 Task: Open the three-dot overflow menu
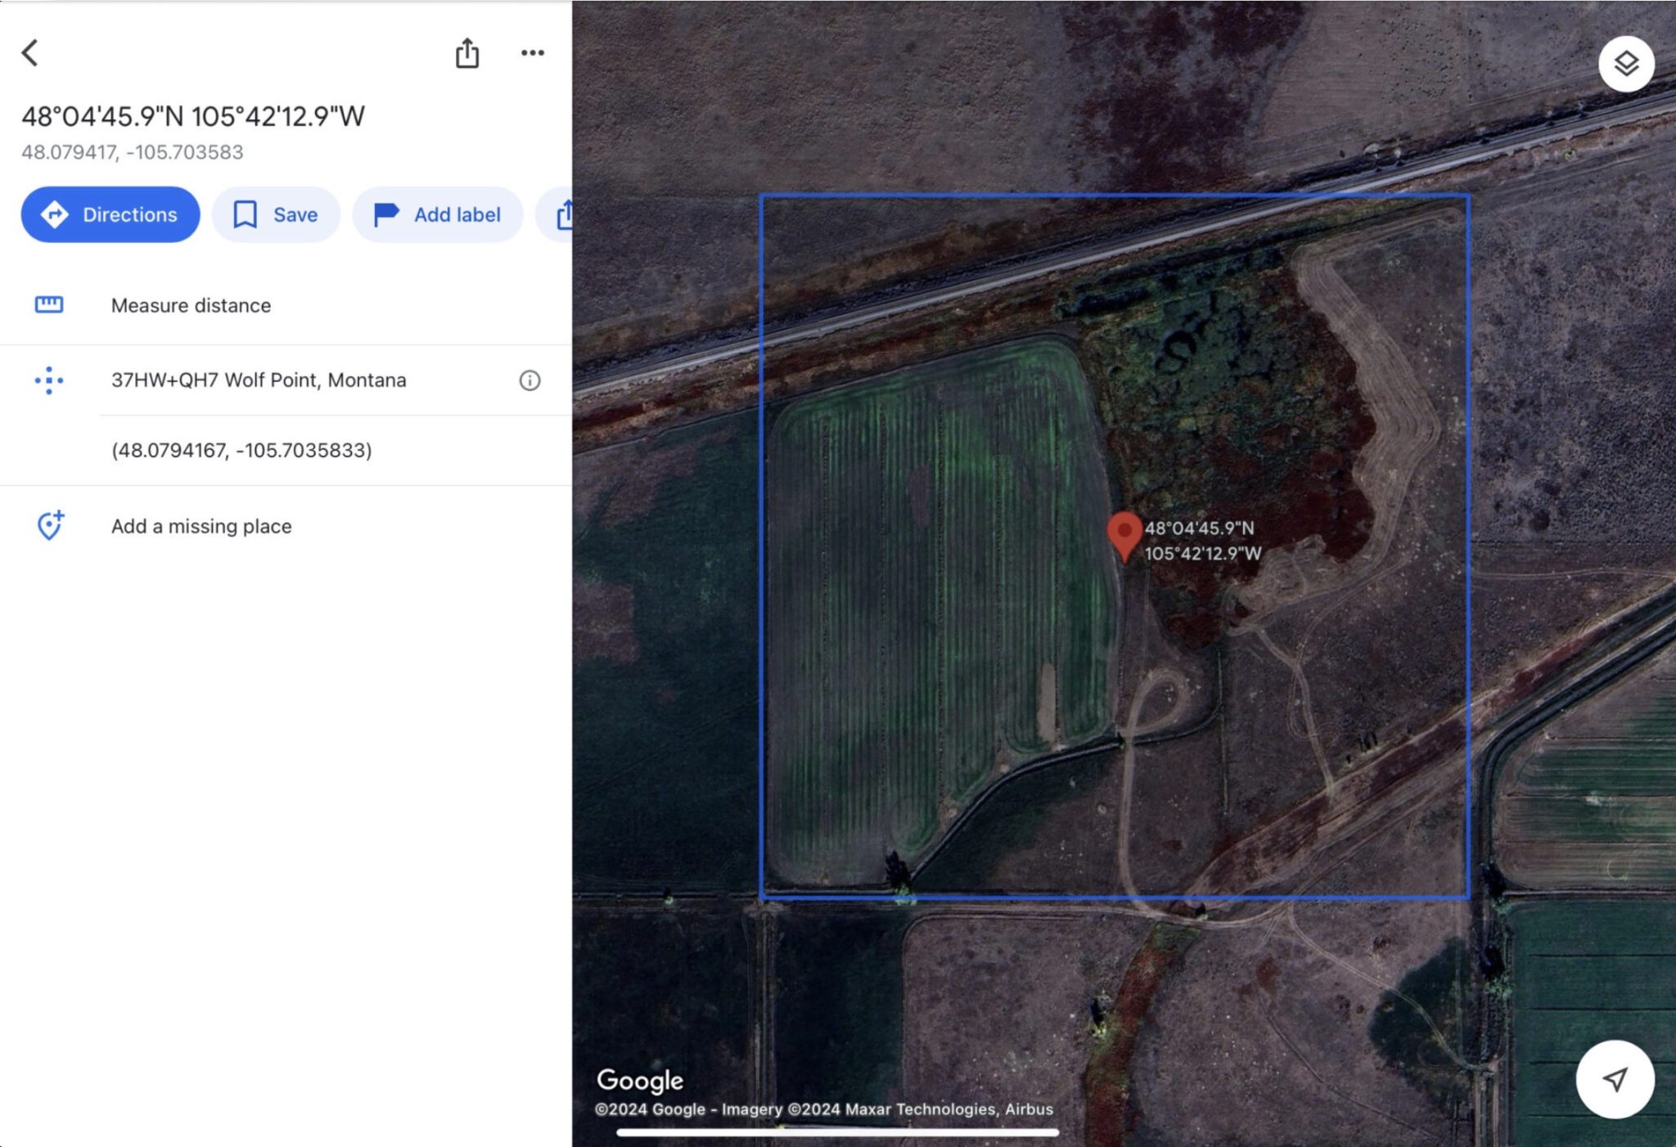tap(533, 52)
